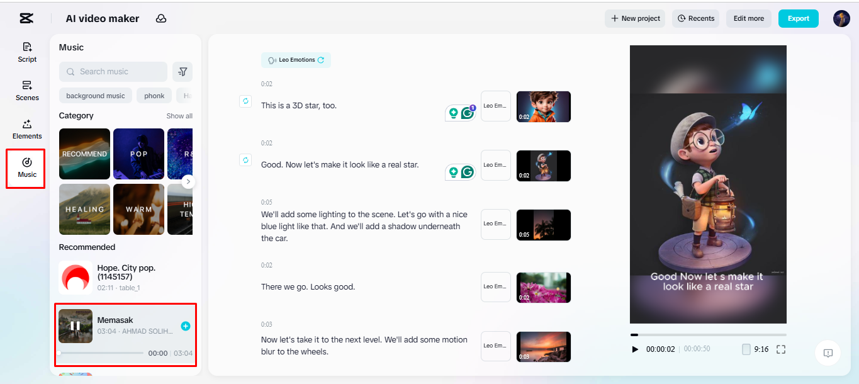The width and height of the screenshot is (859, 384).
Task: Open the Elements panel
Action: (x=26, y=130)
